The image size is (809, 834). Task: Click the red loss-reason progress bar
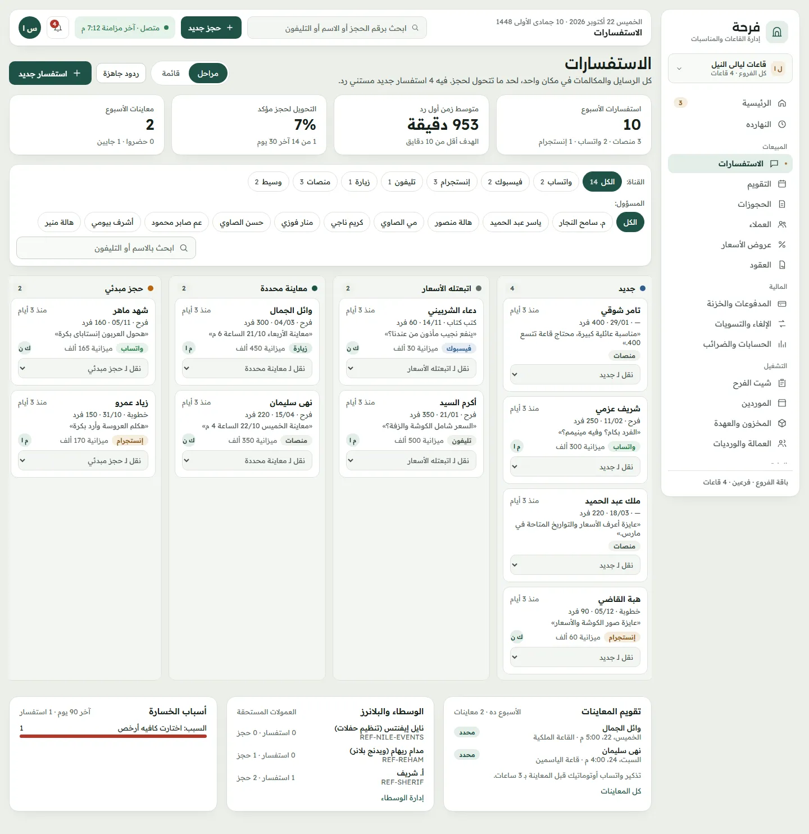pyautogui.click(x=113, y=736)
